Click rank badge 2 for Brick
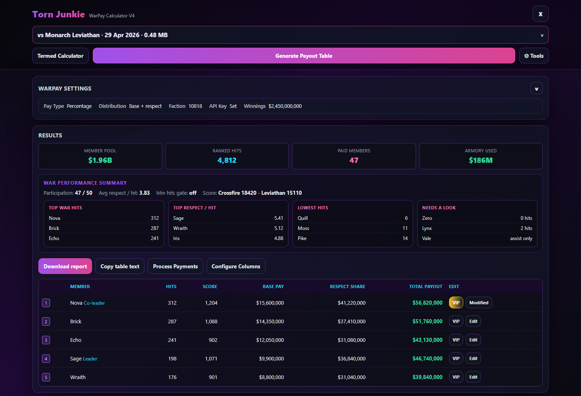This screenshot has width=581, height=396. (46, 321)
